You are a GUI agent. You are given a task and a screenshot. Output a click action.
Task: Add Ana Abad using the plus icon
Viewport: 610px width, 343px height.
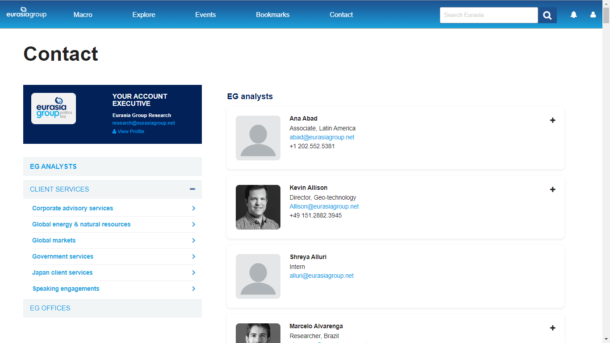click(x=552, y=120)
